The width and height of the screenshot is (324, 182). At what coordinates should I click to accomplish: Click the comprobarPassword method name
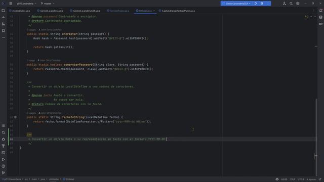[78, 65]
